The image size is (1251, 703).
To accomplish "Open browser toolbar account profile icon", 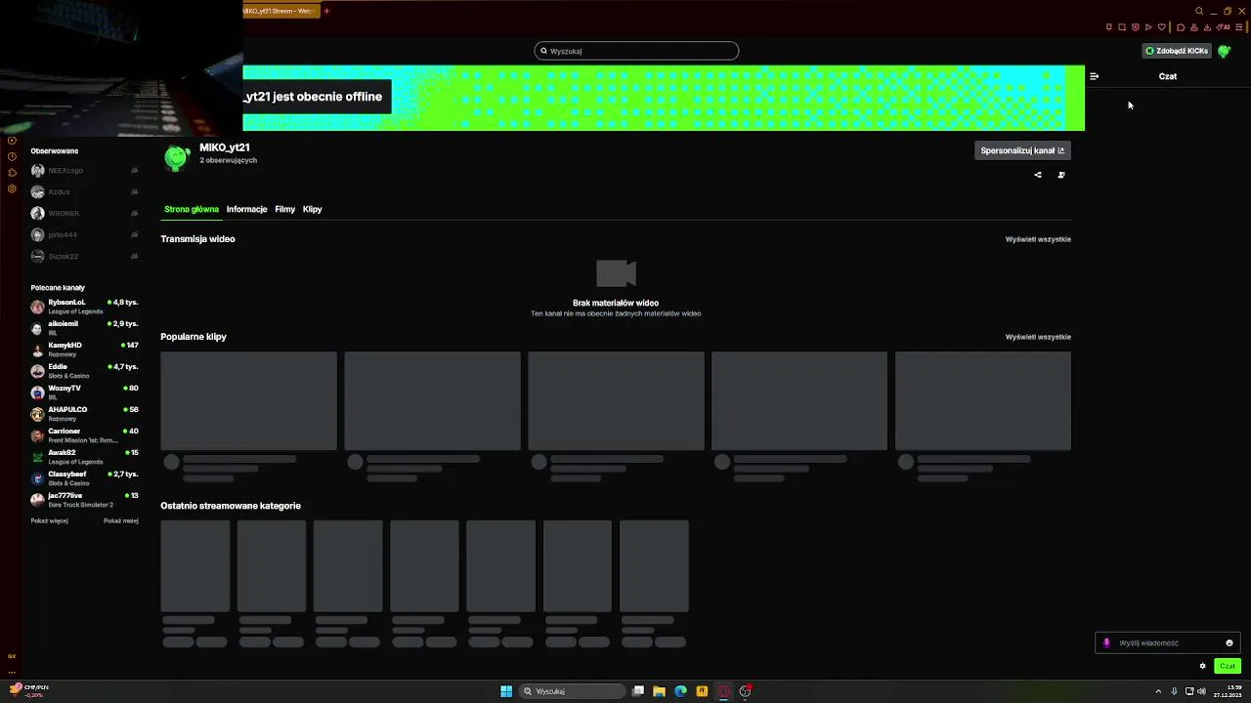I will (x=1194, y=26).
